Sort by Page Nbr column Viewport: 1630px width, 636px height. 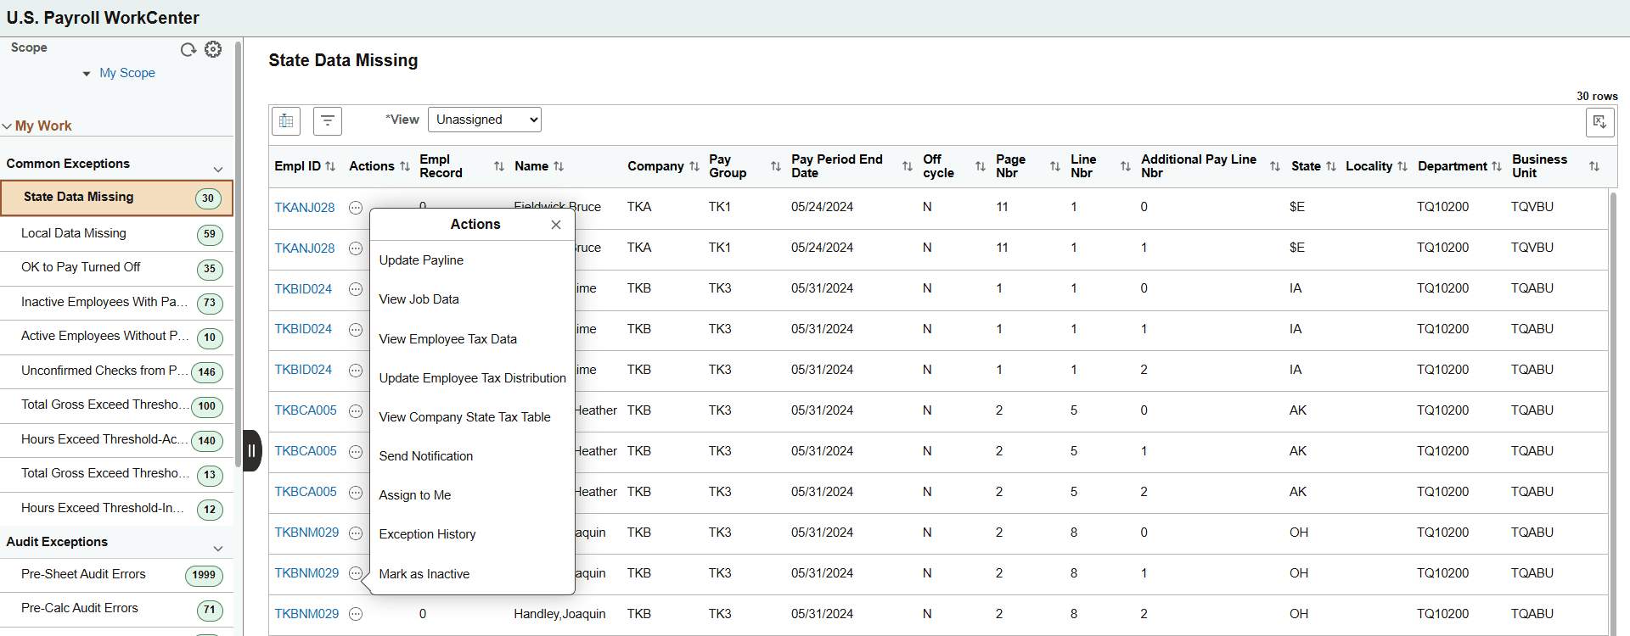1055,166
